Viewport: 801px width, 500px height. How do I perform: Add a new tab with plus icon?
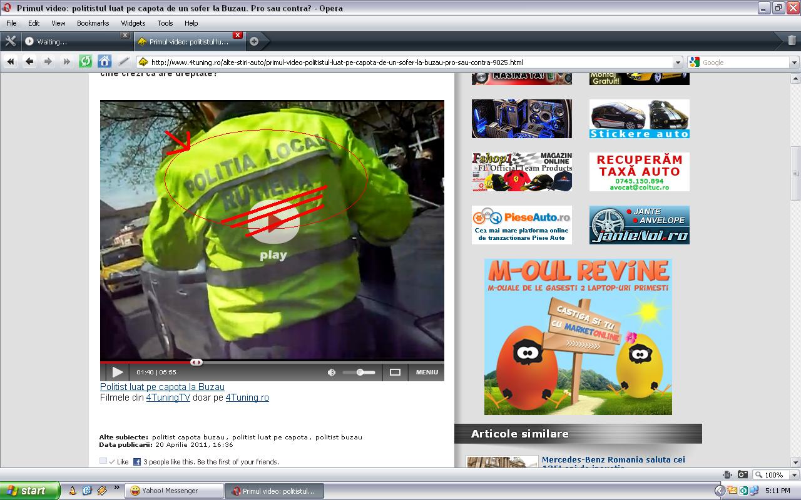(254, 42)
